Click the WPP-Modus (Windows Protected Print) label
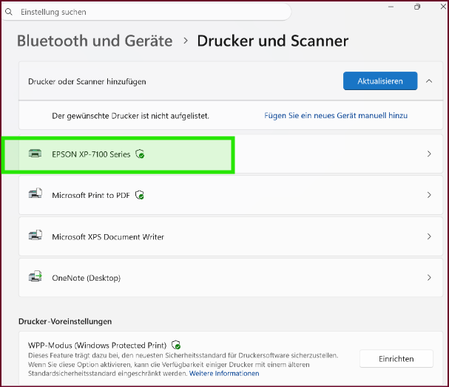Image resolution: width=449 pixels, height=387 pixels. (x=97, y=345)
